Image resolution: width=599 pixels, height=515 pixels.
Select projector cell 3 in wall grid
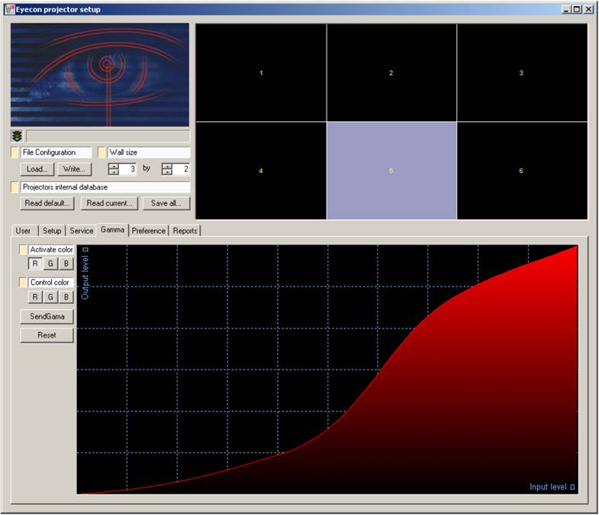point(522,73)
